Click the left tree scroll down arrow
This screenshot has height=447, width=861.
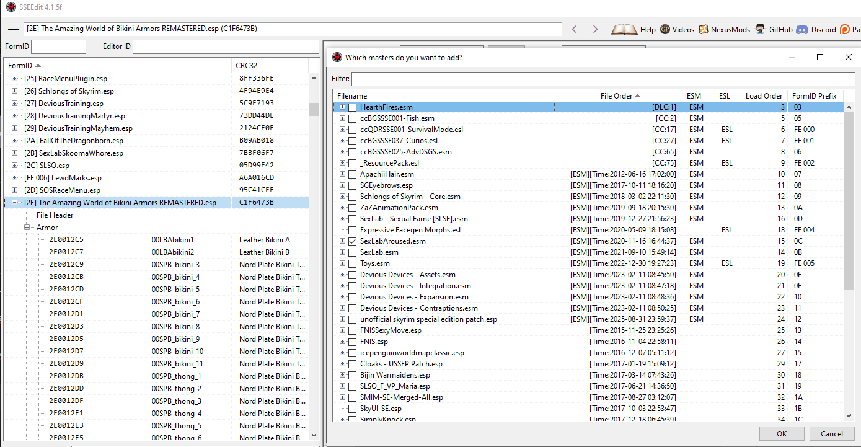[314, 436]
